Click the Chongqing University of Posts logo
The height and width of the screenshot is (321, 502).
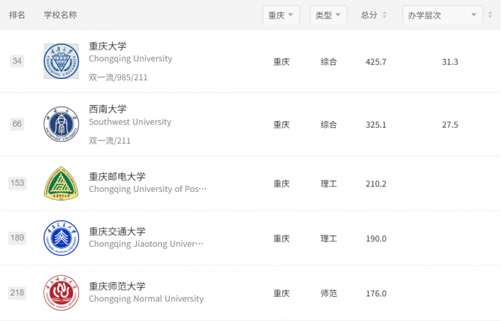(x=61, y=183)
